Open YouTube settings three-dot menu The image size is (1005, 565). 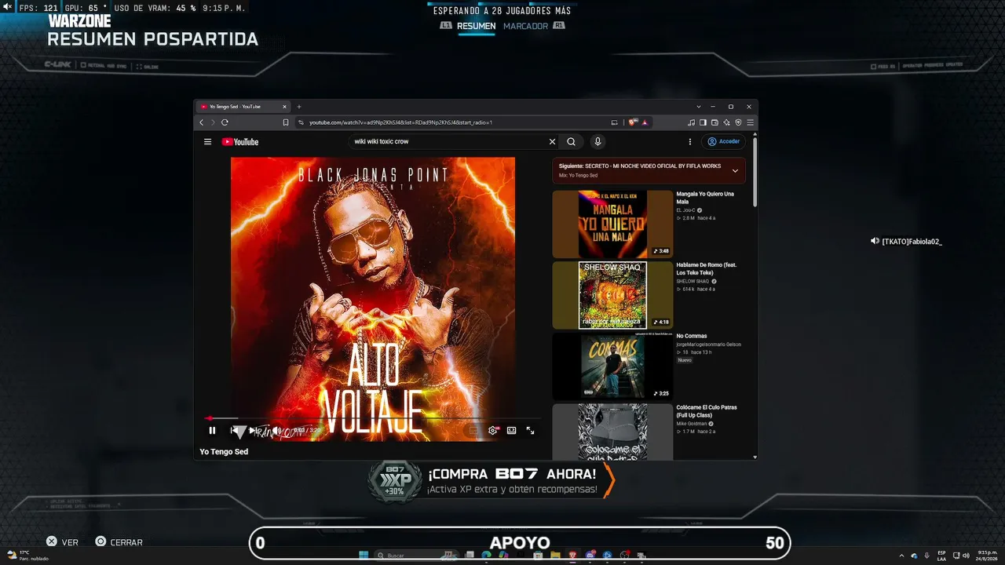click(x=690, y=142)
